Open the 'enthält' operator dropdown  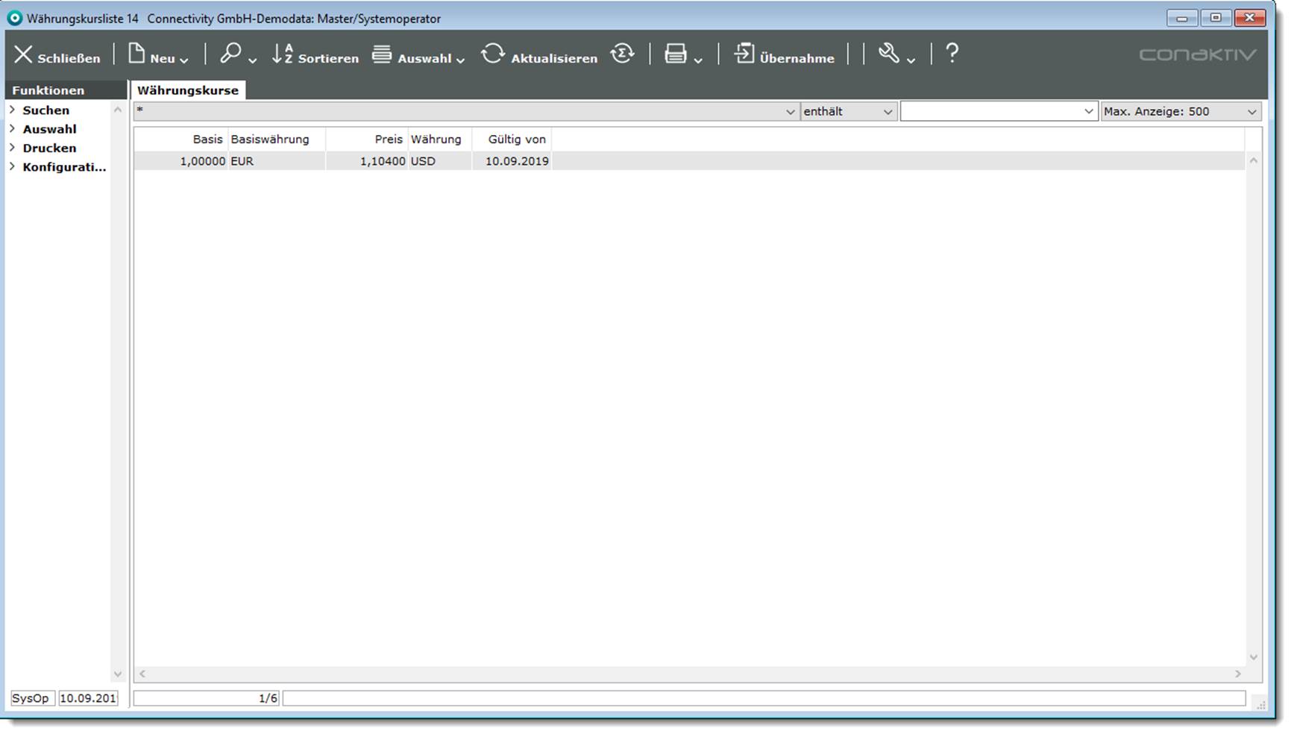pos(848,111)
